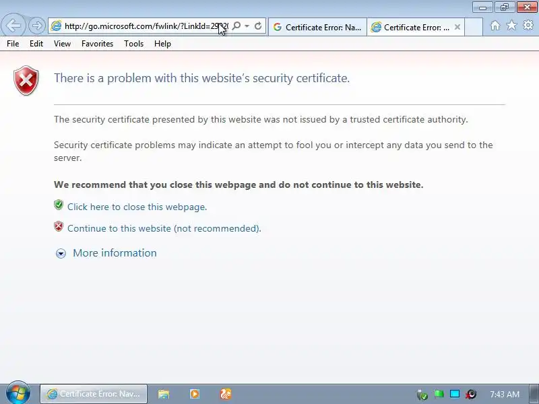Continue to this website (not recommended) link
Viewport: 539px width, 404px height.
click(x=164, y=228)
